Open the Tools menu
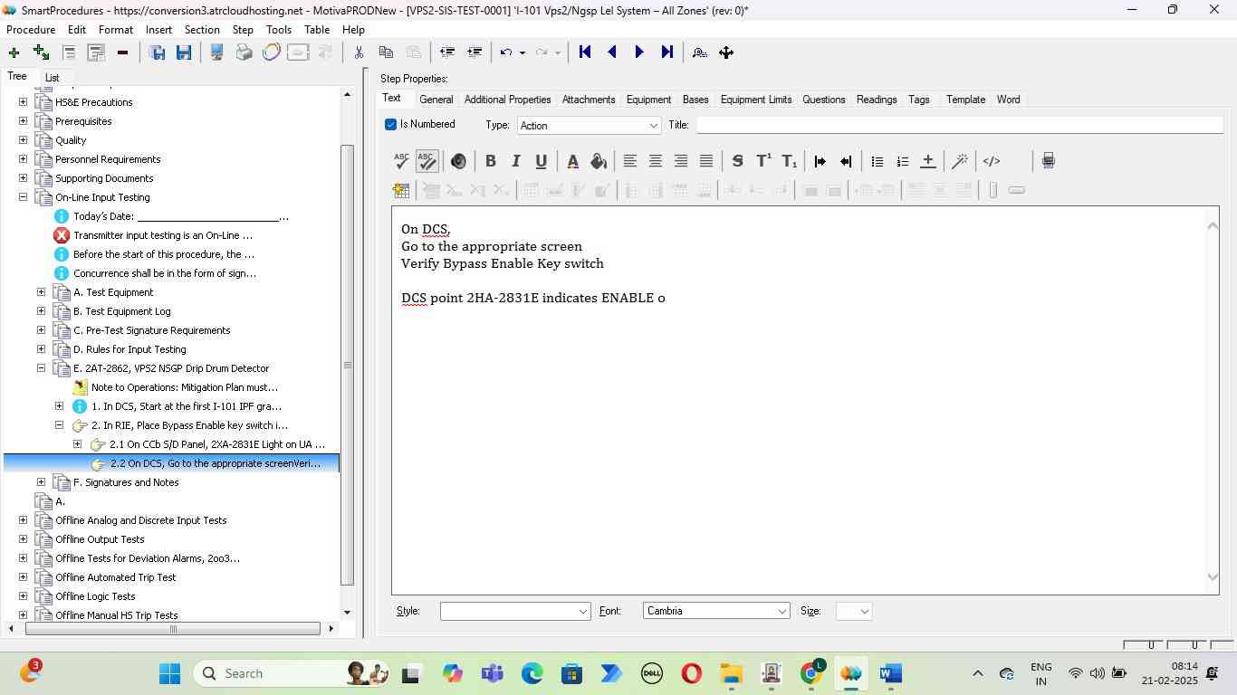Image resolution: width=1237 pixels, height=695 pixels. pyautogui.click(x=278, y=30)
